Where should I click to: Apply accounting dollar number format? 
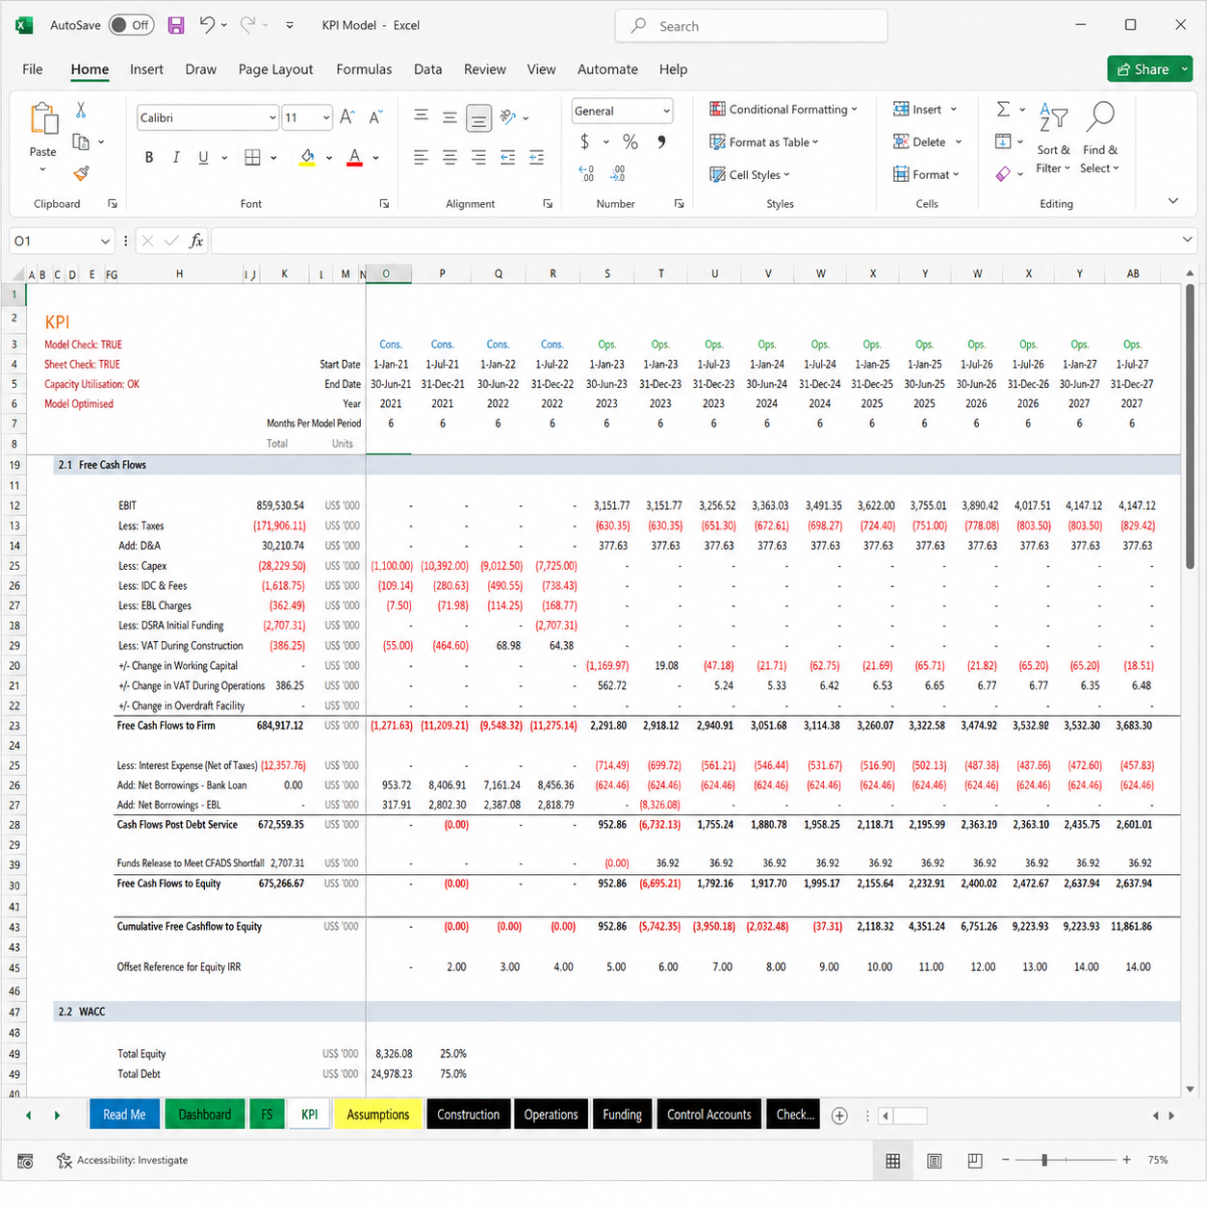pos(584,141)
